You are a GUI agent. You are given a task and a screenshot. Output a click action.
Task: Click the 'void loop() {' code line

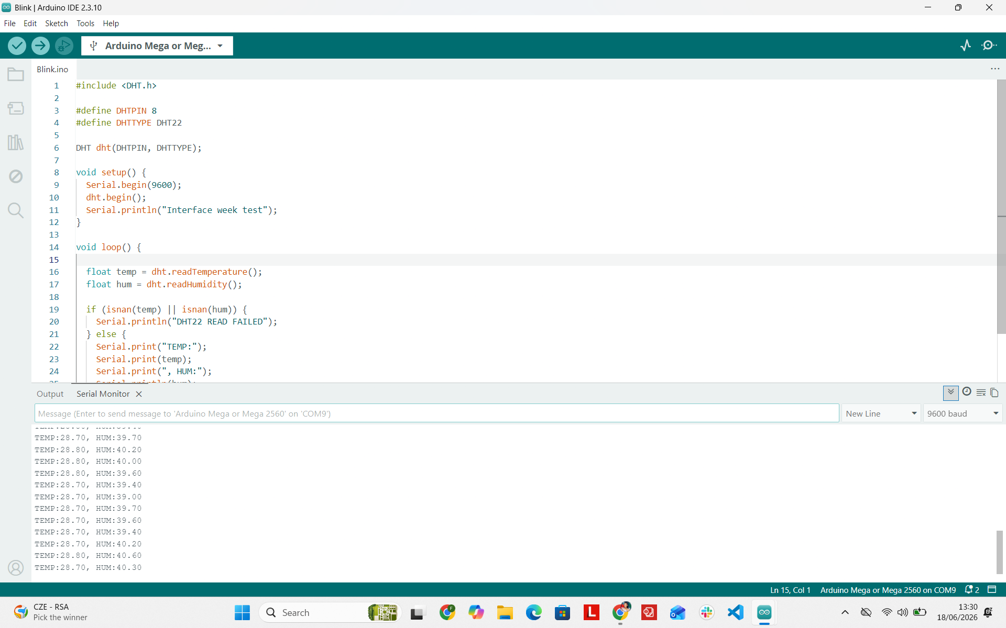coord(108,247)
